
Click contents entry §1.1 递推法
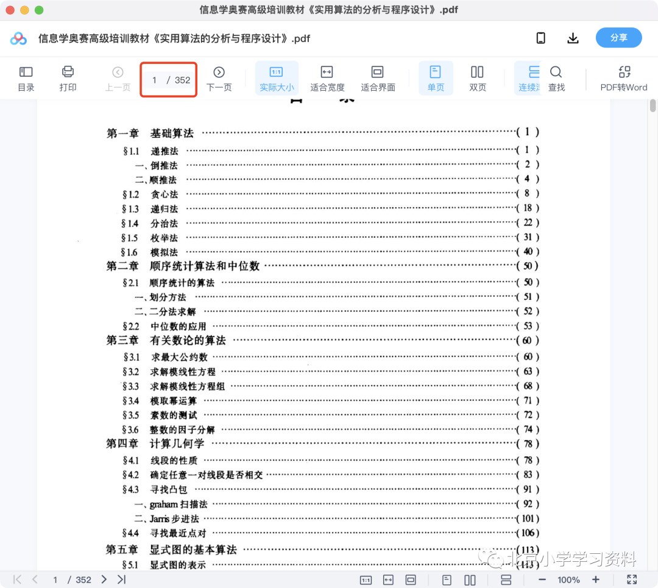click(331, 151)
